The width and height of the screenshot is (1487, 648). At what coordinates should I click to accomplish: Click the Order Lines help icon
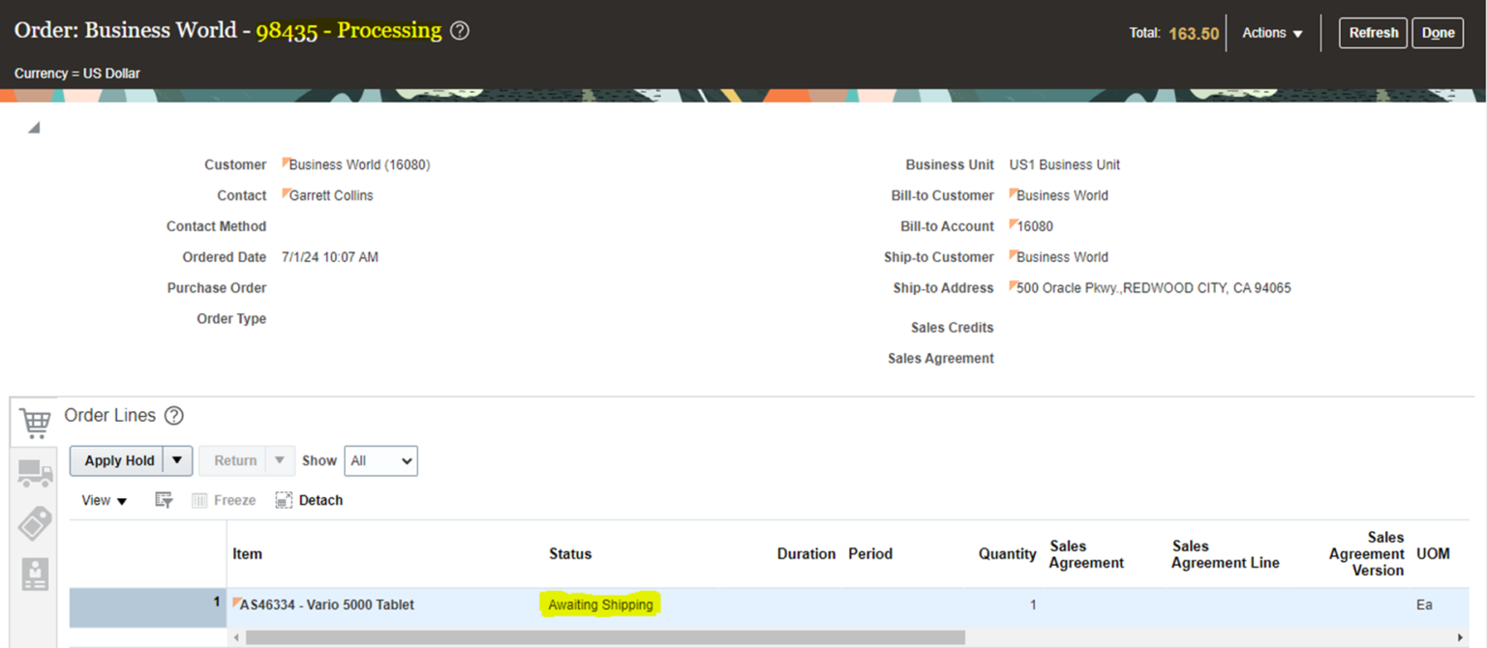point(173,416)
